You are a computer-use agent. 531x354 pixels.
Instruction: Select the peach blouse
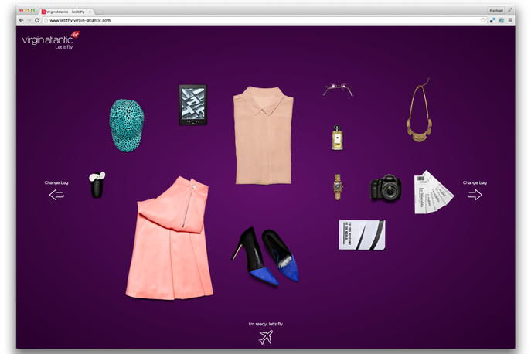point(263,135)
